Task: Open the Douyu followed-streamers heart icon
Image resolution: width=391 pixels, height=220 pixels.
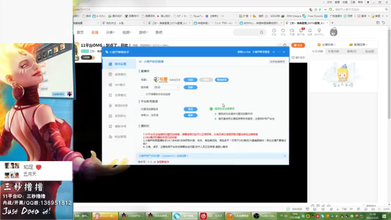Action: coord(283,32)
